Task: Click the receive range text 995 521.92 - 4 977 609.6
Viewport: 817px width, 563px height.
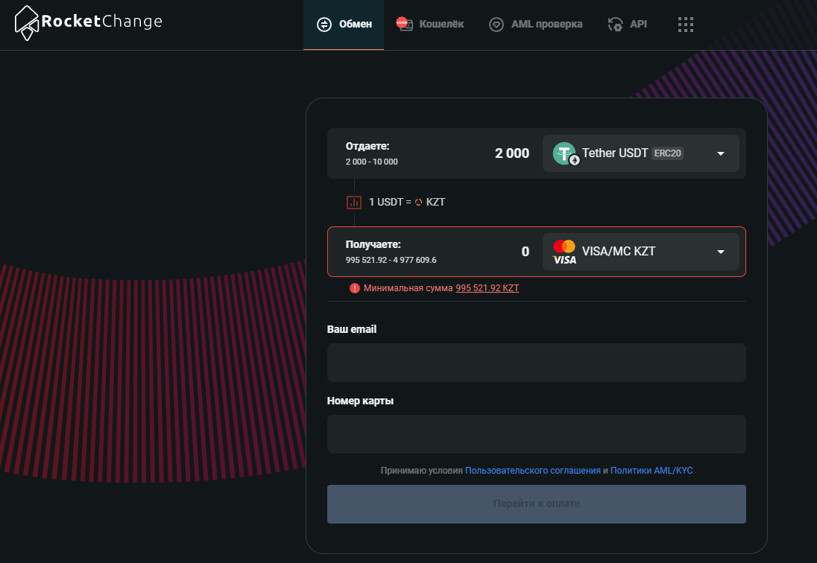Action: (x=391, y=260)
